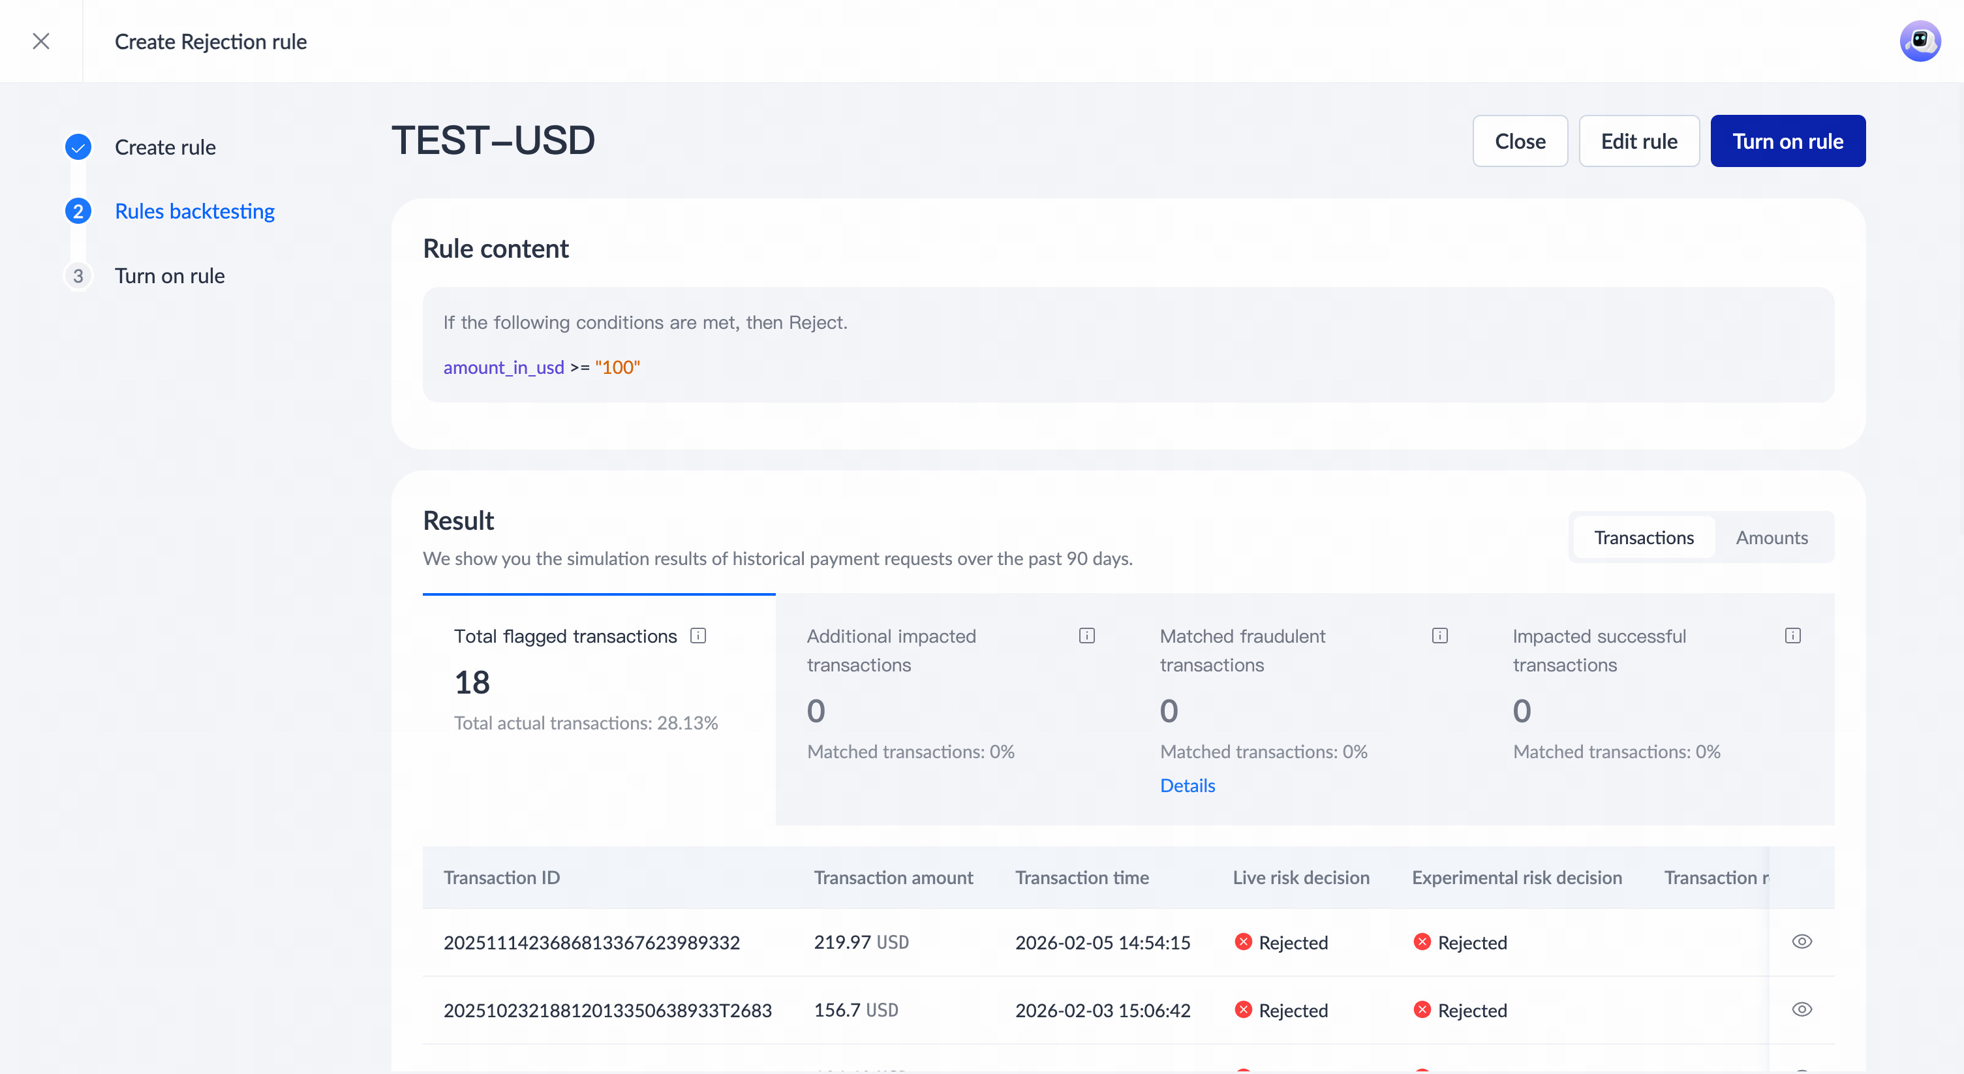1964x1074 pixels.
Task: Click info icon for Impacted successful transactions
Action: click(x=1792, y=636)
